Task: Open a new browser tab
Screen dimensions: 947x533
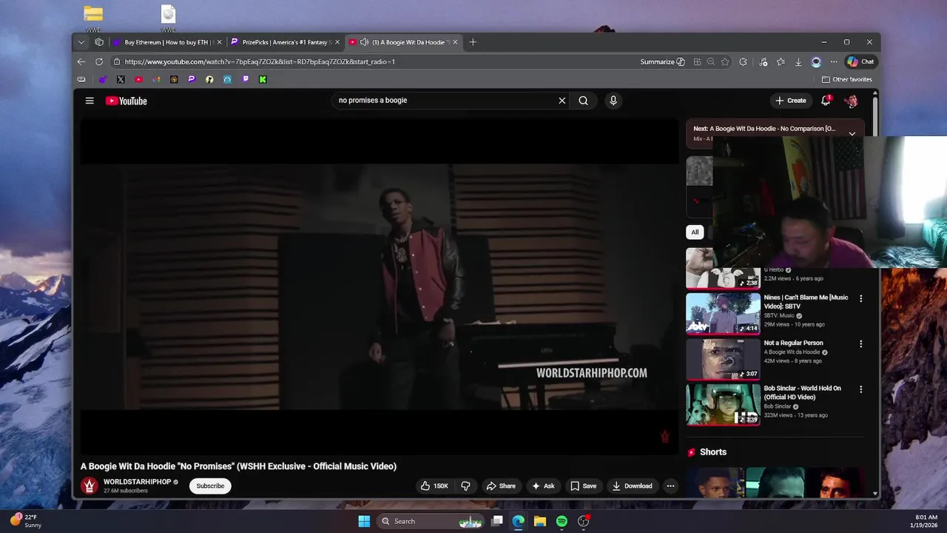Action: pyautogui.click(x=473, y=42)
